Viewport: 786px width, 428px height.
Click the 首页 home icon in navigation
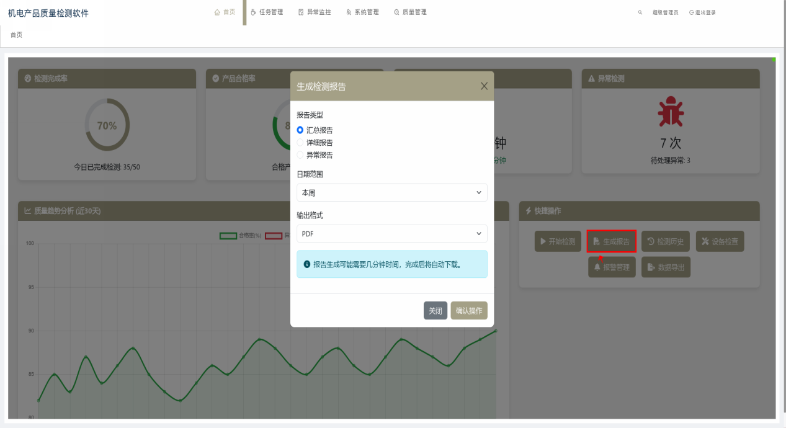217,12
